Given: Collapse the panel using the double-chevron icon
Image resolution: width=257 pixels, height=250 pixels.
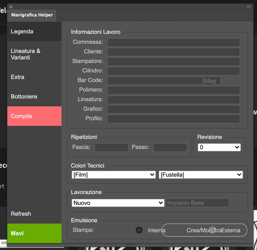Looking at the screenshot, I should tap(249, 7).
